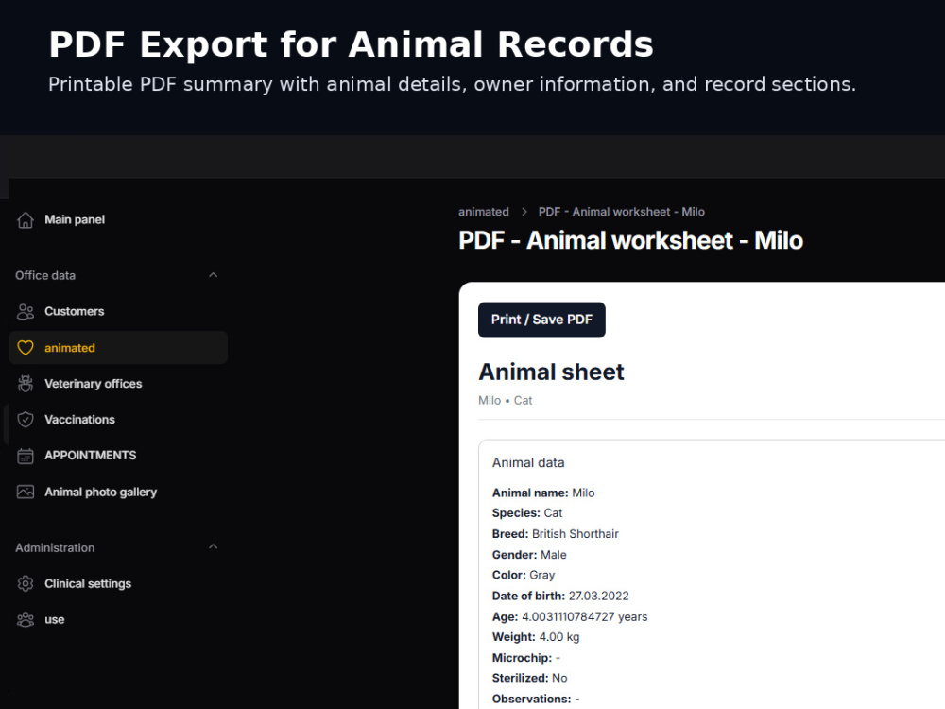Viewport: 945px width, 709px height.
Task: Click the Observations field line
Action: pyautogui.click(x=535, y=699)
